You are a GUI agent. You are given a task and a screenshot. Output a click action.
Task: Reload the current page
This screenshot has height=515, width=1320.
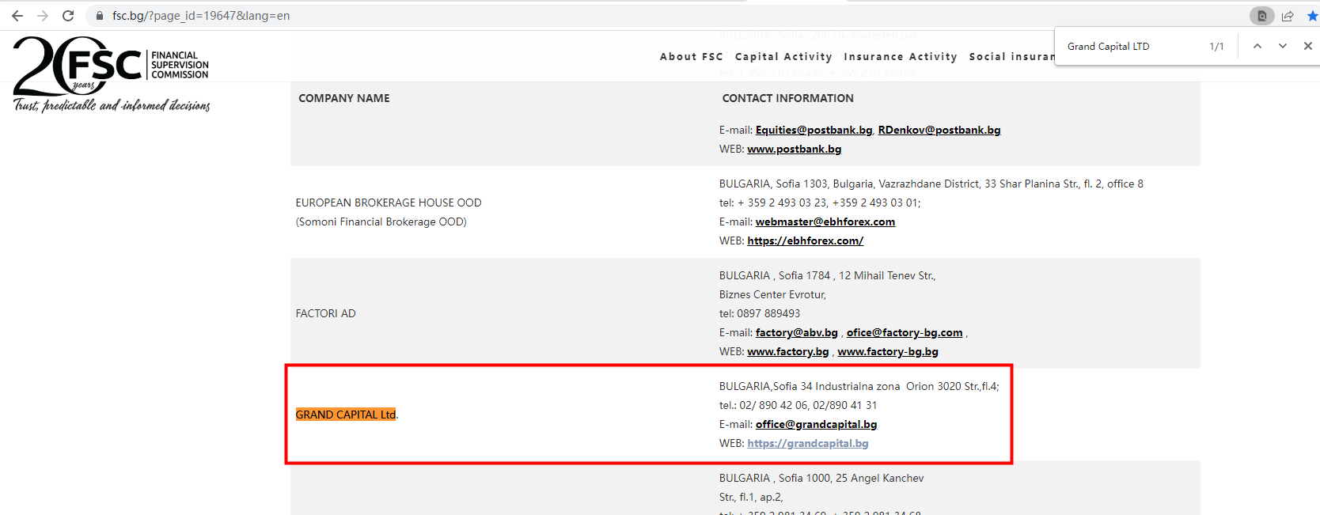[x=68, y=16]
